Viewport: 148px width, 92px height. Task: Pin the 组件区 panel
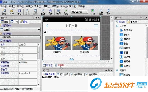[x=143, y=18]
